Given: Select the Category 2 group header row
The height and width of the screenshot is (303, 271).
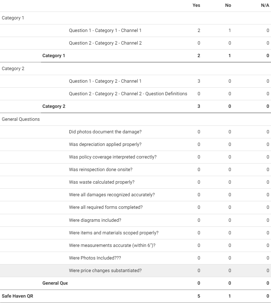Looking at the screenshot, I should point(13,69).
